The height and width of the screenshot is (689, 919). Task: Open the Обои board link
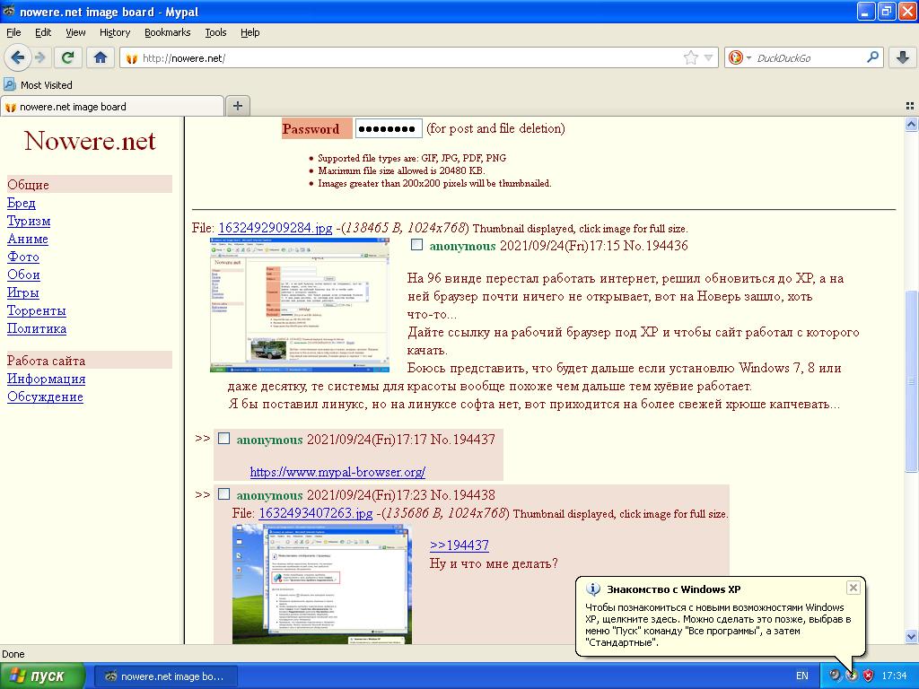[23, 275]
